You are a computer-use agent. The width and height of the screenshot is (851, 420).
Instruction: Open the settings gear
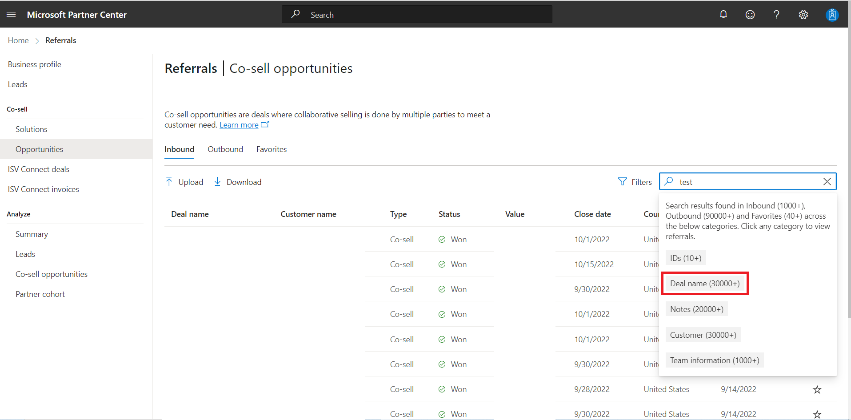803,15
